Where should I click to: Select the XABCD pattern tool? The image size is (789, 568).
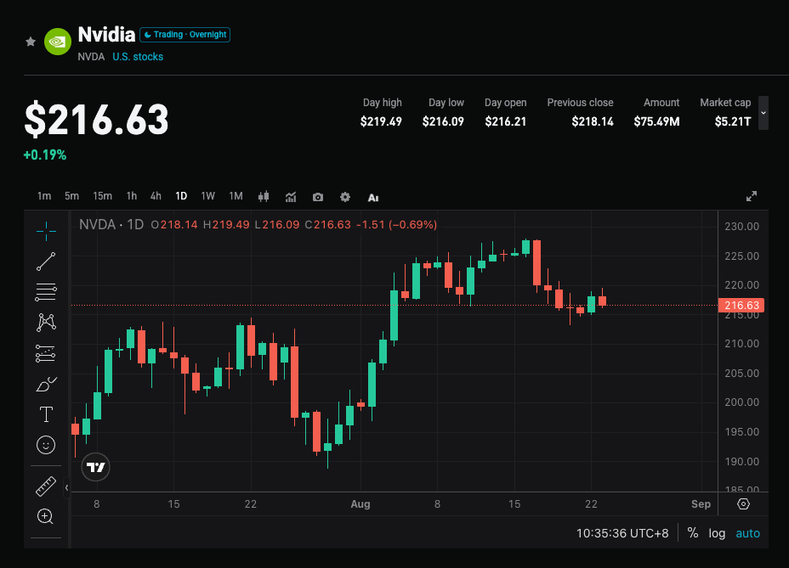pos(46,322)
